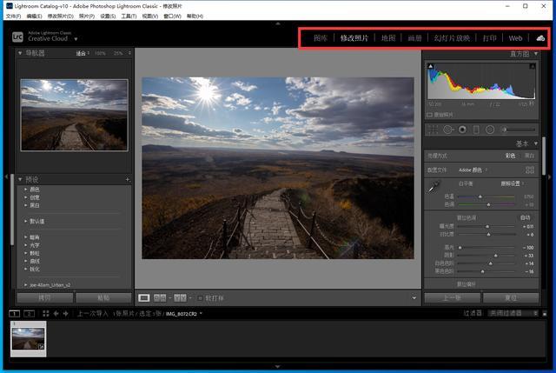Pick the white balance eyedropper tool
556x373 pixels.
434,187
